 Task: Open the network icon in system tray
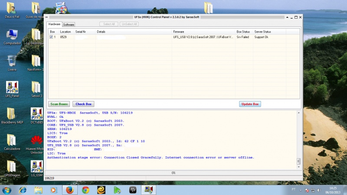313,190
